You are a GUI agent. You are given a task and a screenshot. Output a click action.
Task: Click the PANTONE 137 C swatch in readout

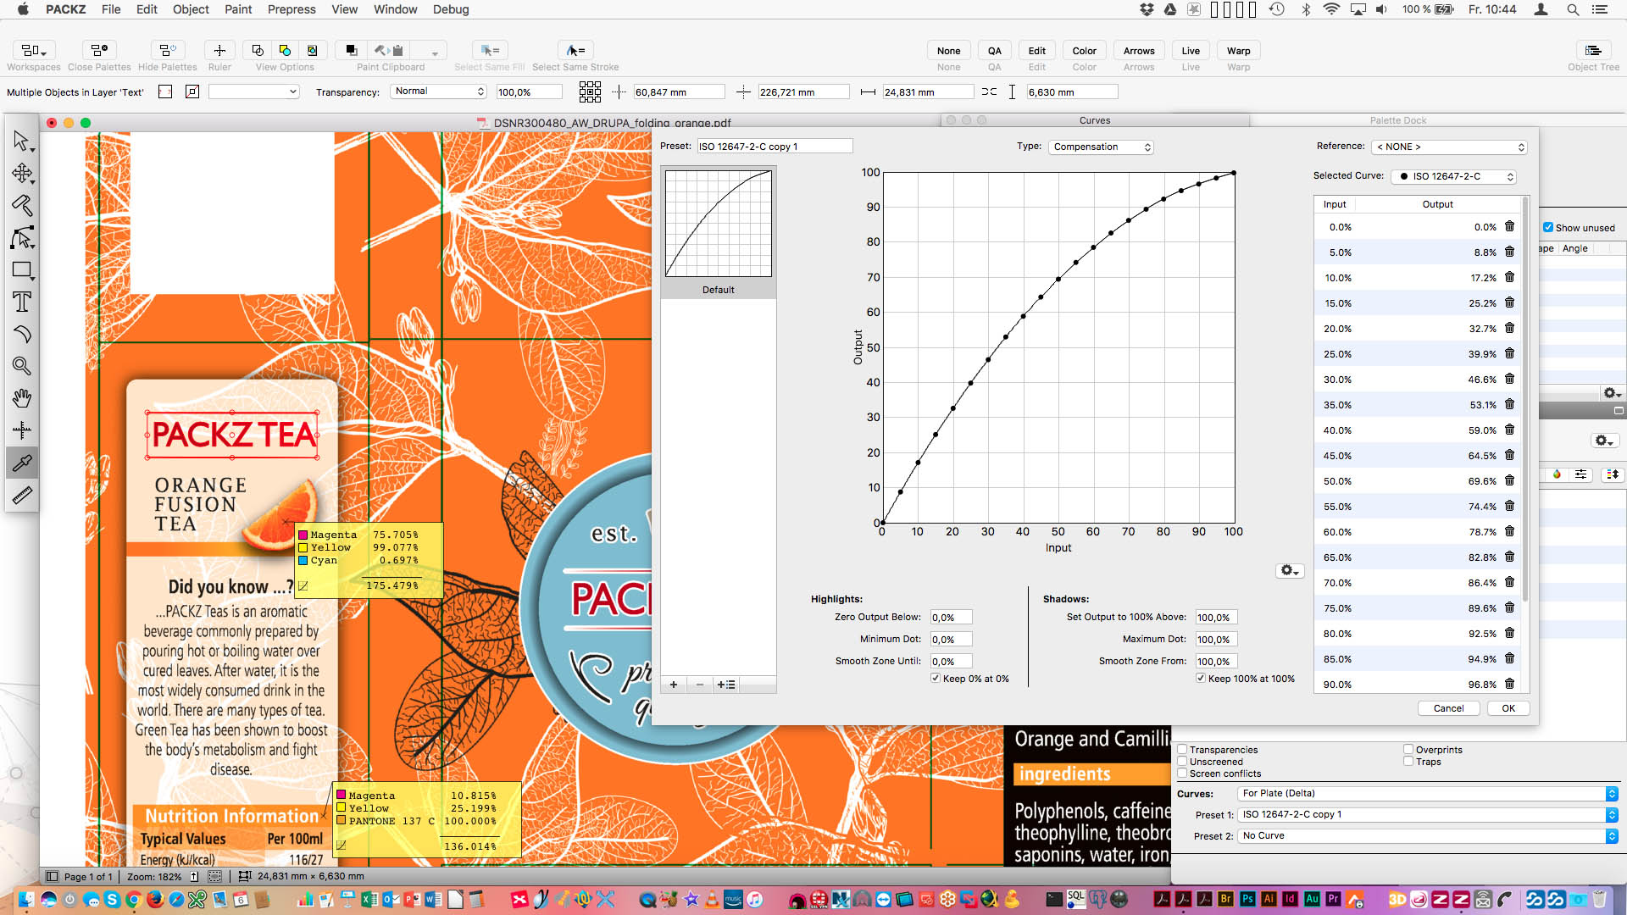[x=341, y=820]
